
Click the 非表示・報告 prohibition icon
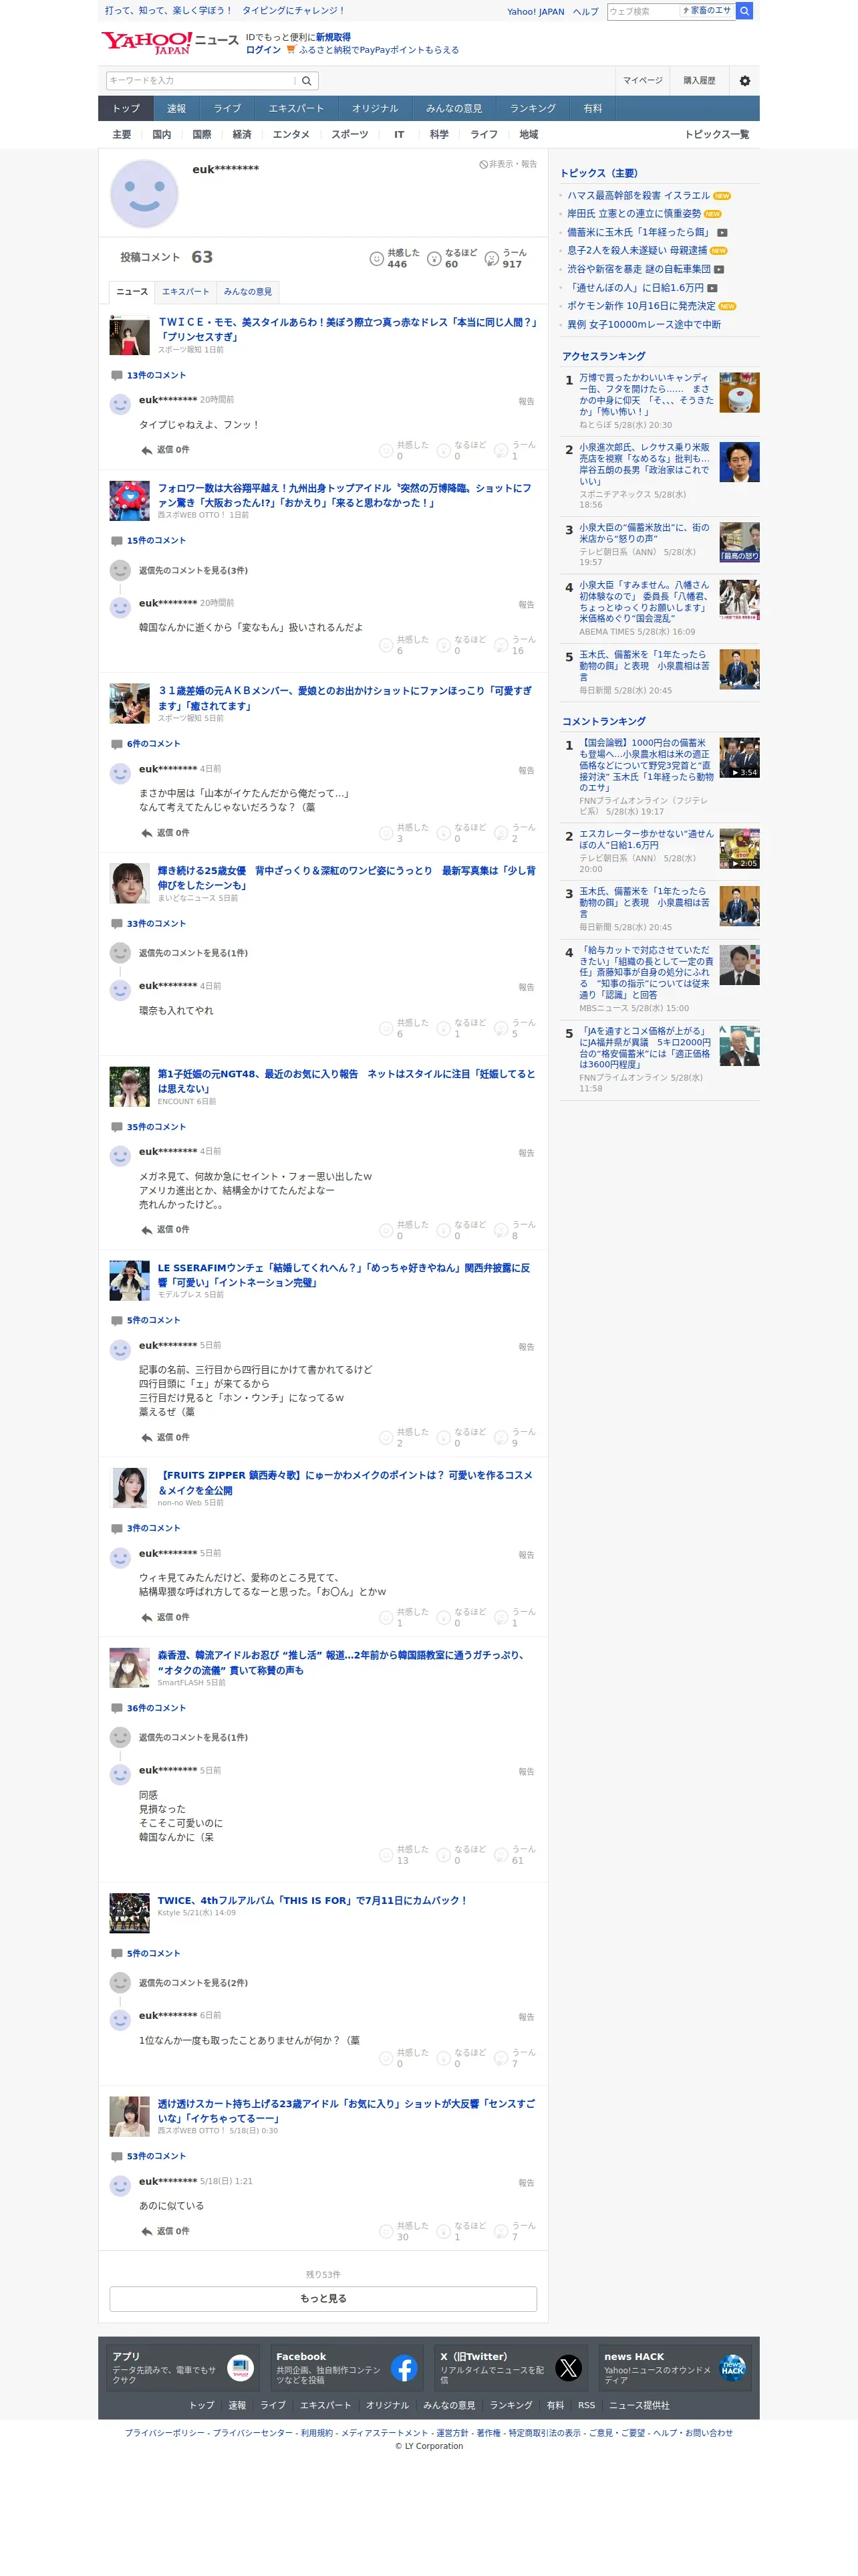pyautogui.click(x=483, y=164)
